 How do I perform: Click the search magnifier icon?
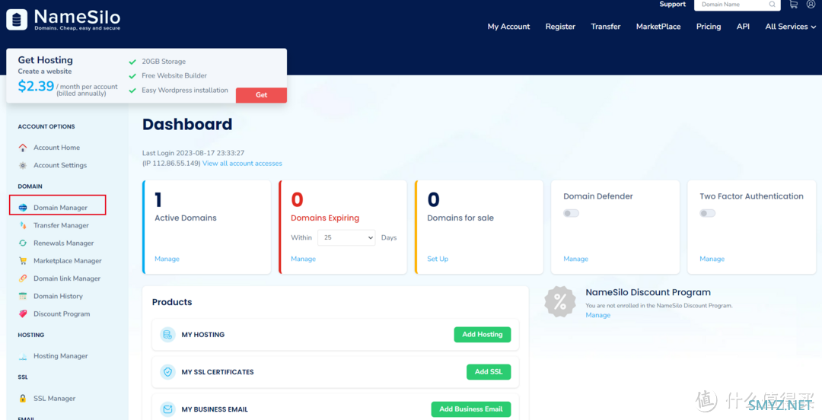(x=773, y=5)
